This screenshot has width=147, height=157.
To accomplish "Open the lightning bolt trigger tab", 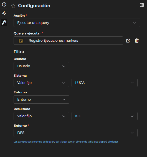I will tap(4, 13).
